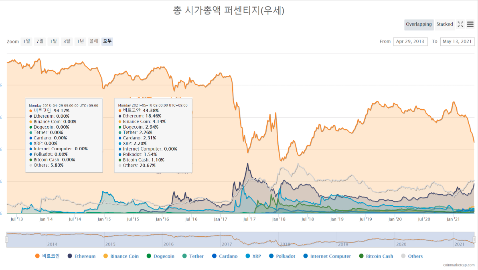Switch to Overlapping chart view
The image size is (478, 270).
click(419, 24)
